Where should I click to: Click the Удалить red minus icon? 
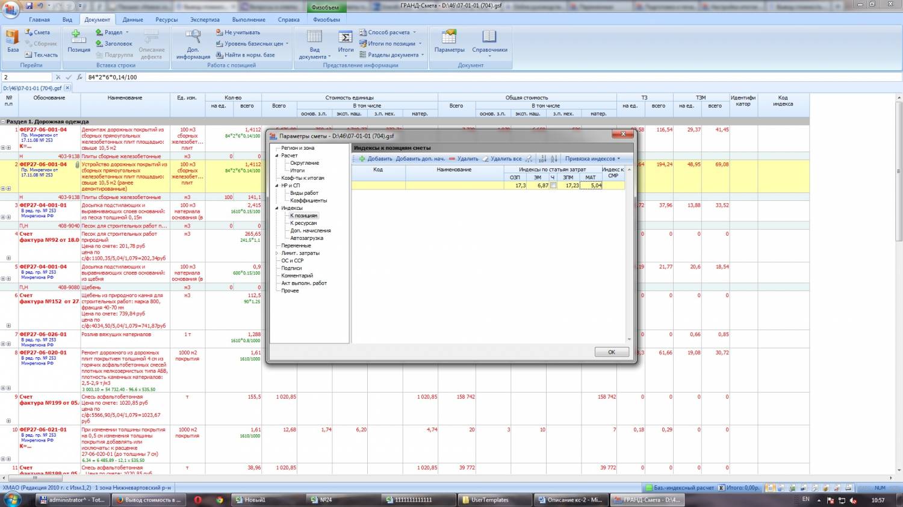pos(452,159)
